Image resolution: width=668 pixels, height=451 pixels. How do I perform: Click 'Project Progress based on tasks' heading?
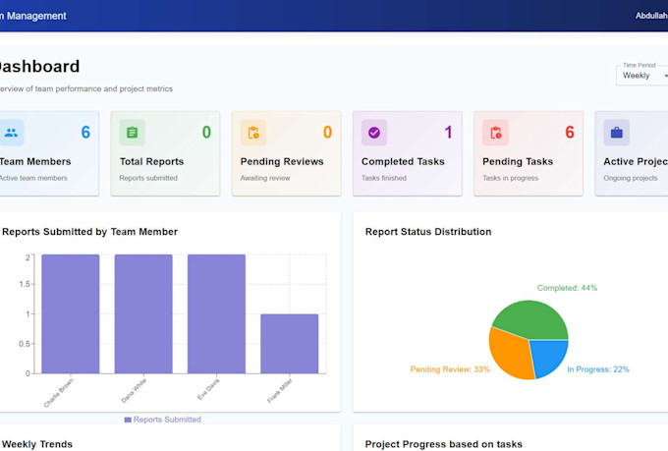point(443,444)
